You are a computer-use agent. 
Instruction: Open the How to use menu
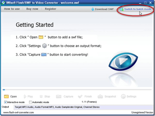point(12,9)
